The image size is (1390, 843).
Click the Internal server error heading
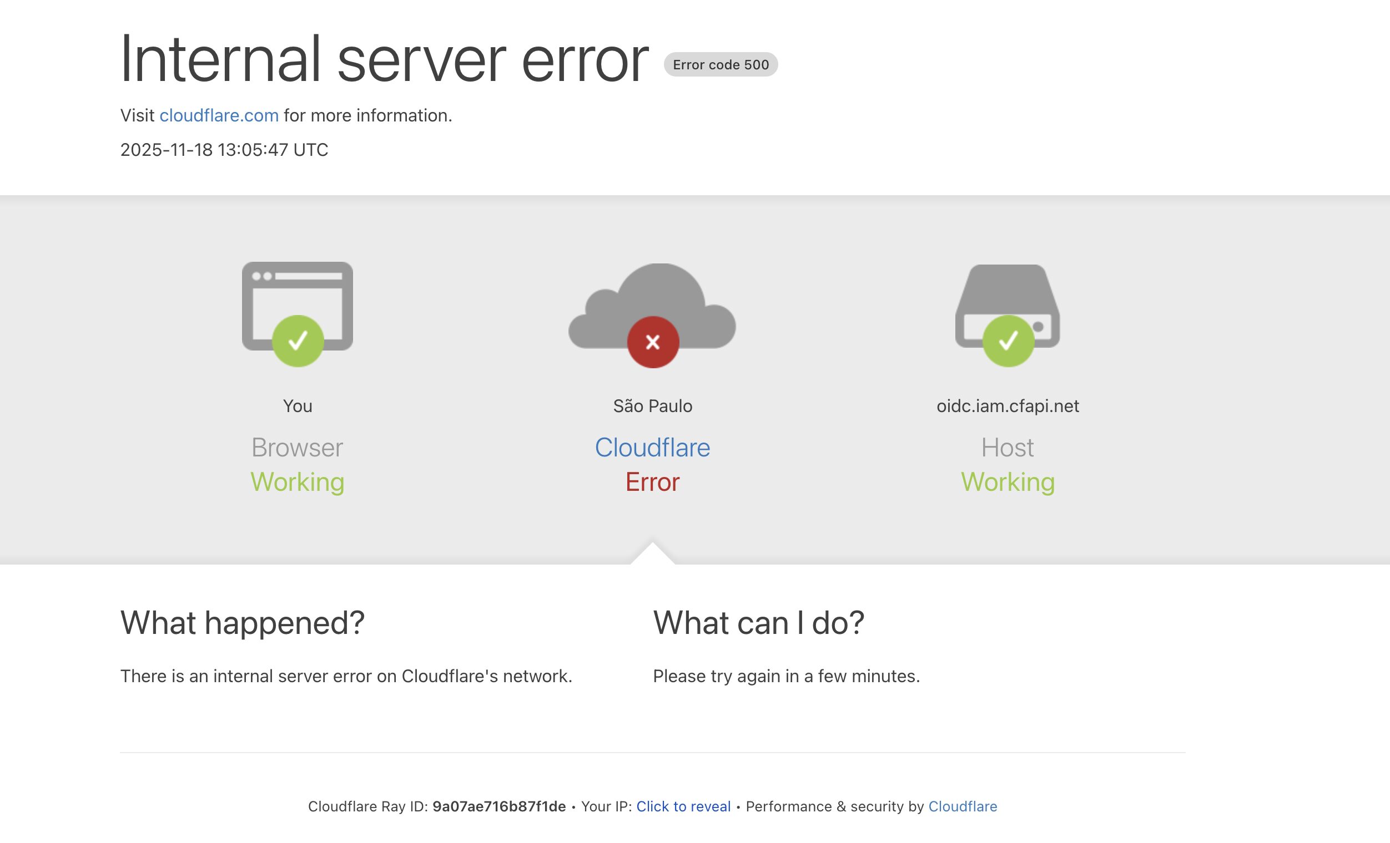(x=384, y=59)
